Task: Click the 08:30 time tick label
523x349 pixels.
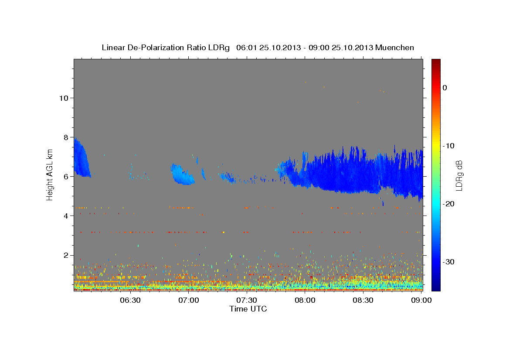Action: (363, 300)
